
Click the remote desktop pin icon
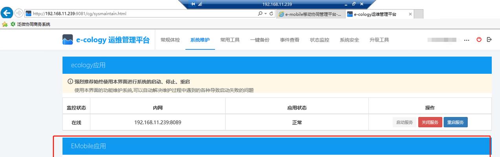click(x=192, y=4)
